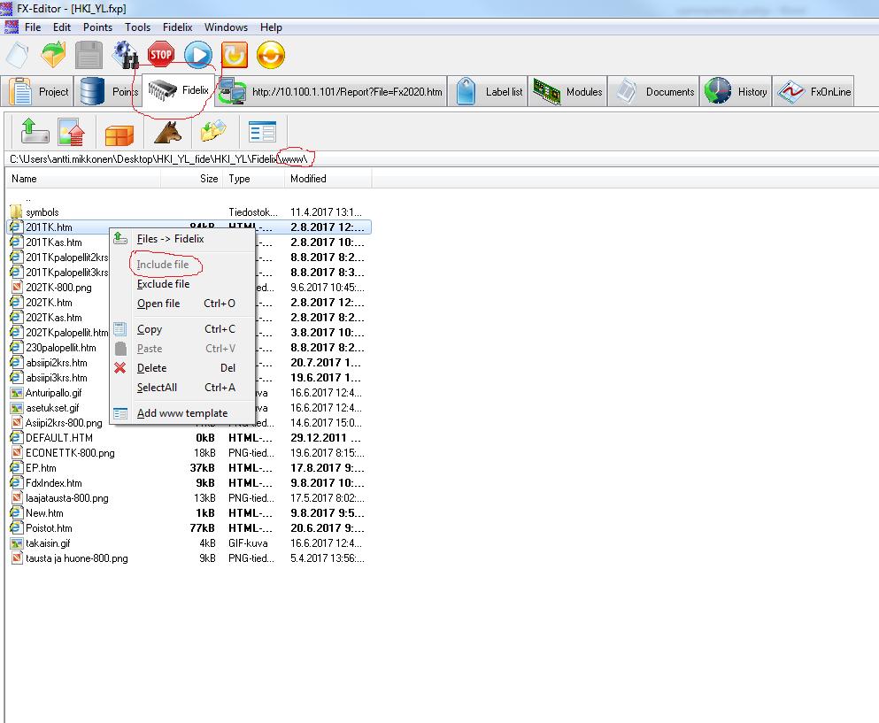Image resolution: width=879 pixels, height=723 pixels.
Task: Click the binoculars search tool icon
Action: [126, 55]
